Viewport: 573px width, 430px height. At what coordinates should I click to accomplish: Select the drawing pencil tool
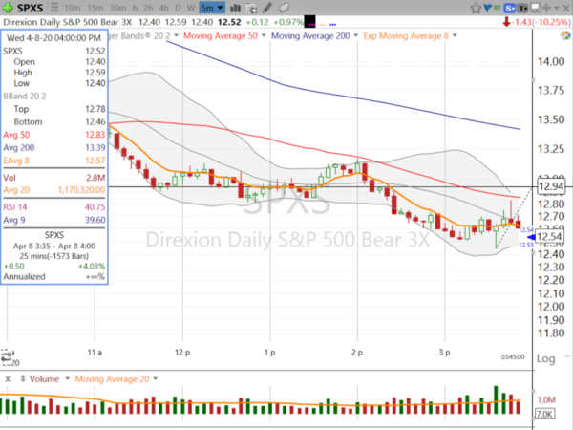[x=267, y=8]
